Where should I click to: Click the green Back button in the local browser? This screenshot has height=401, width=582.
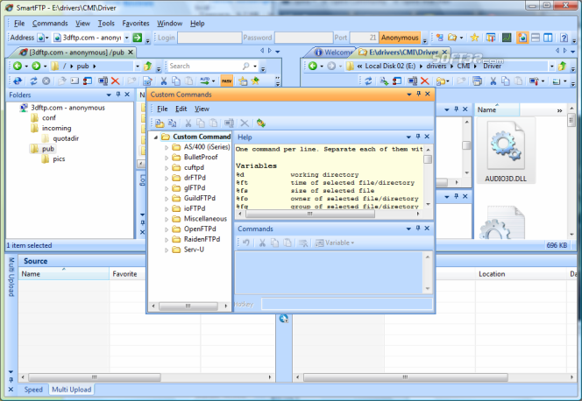coord(313,66)
